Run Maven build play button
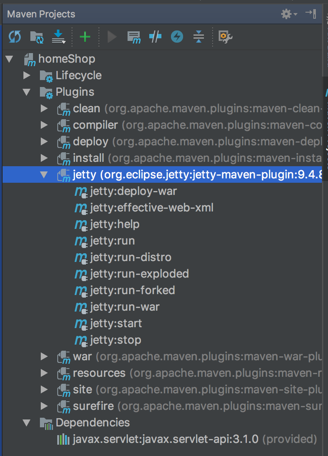The height and width of the screenshot is (456, 328). pyautogui.click(x=112, y=37)
